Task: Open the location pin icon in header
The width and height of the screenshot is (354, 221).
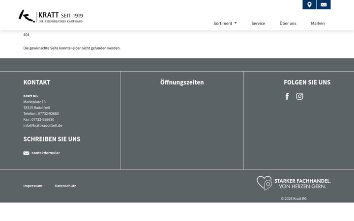Action: (309, 4)
